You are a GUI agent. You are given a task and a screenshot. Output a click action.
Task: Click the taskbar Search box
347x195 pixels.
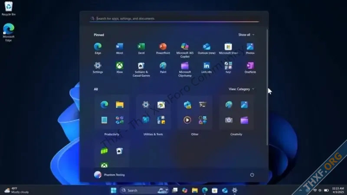click(x=144, y=190)
